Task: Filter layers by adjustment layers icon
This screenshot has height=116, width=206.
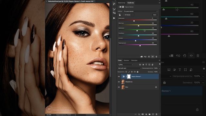Action: pos(143,64)
